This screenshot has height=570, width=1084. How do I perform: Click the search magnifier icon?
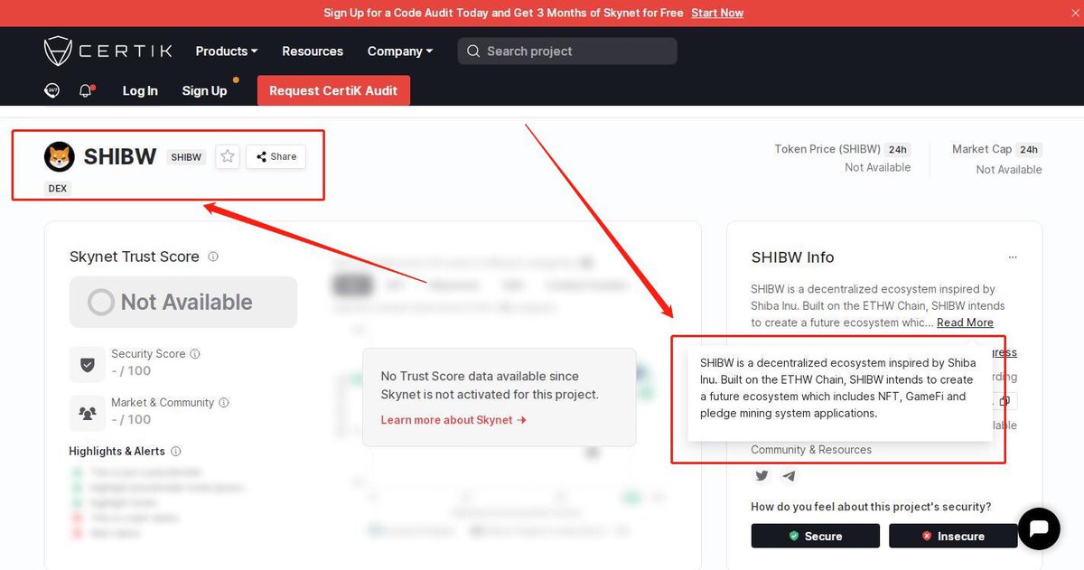473,51
